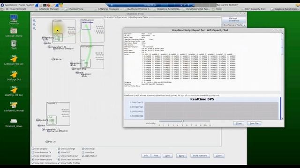
Task: Click the Manage Scenarios button
Action: click(233, 20)
